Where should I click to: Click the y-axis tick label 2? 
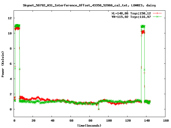tap(11, 94)
